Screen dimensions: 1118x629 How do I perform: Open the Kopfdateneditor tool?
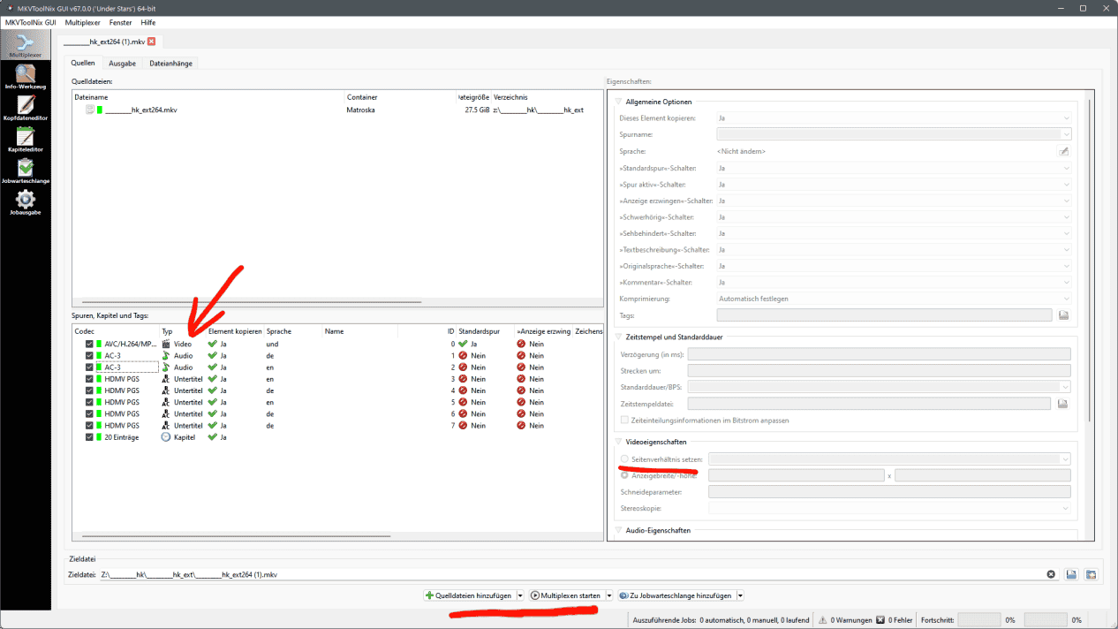point(25,107)
